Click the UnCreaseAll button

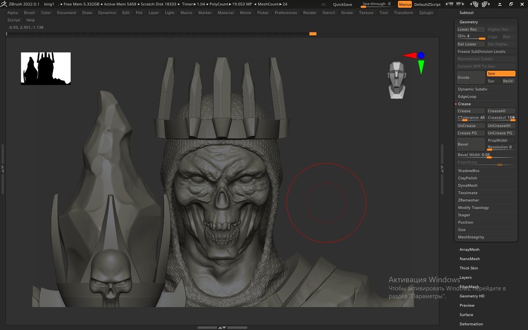click(501, 126)
